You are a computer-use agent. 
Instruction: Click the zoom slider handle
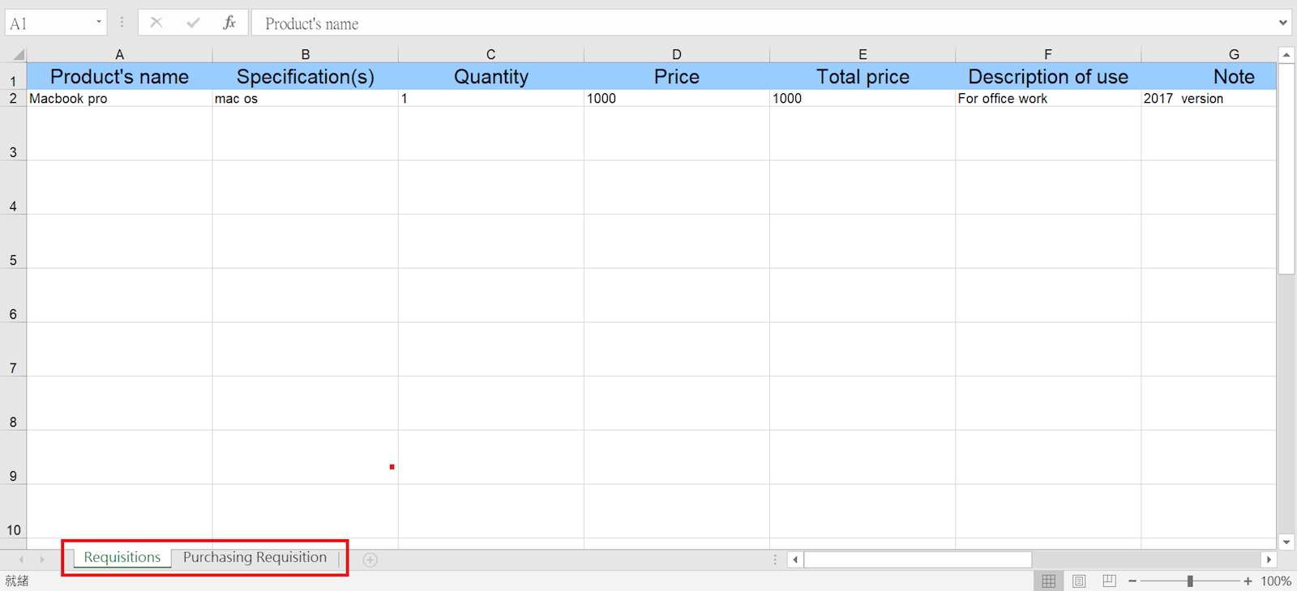(x=1190, y=581)
